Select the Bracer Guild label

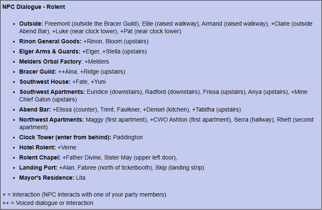(37, 72)
